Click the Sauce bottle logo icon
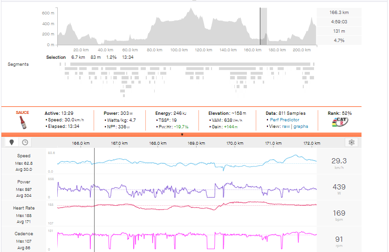Screen dimensions: 389x252 point(22,122)
